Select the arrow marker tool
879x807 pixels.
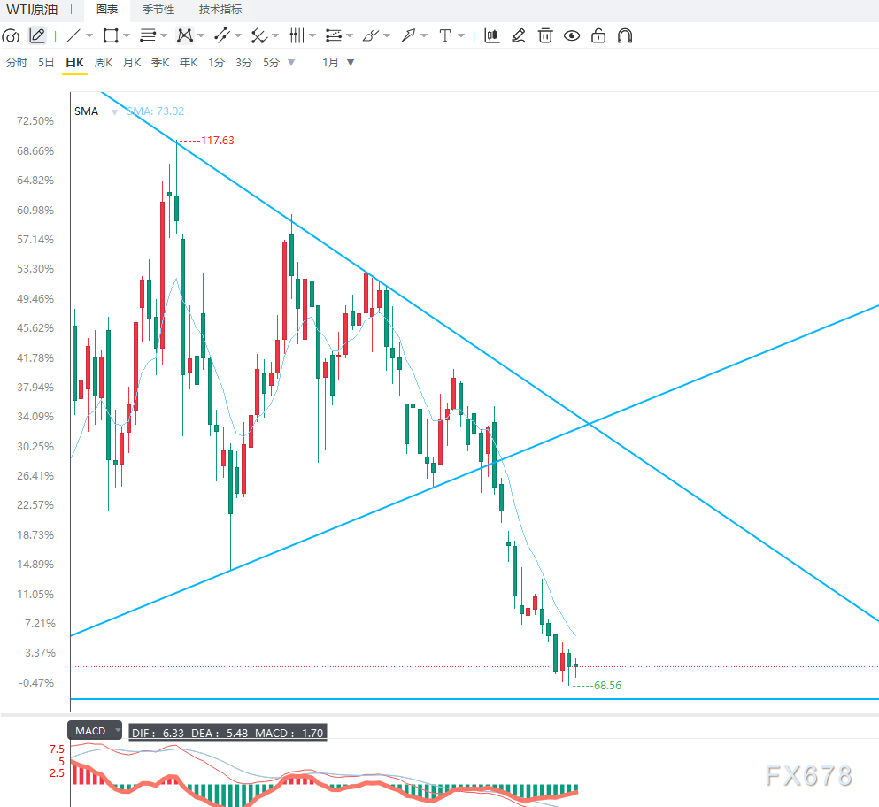click(x=407, y=36)
